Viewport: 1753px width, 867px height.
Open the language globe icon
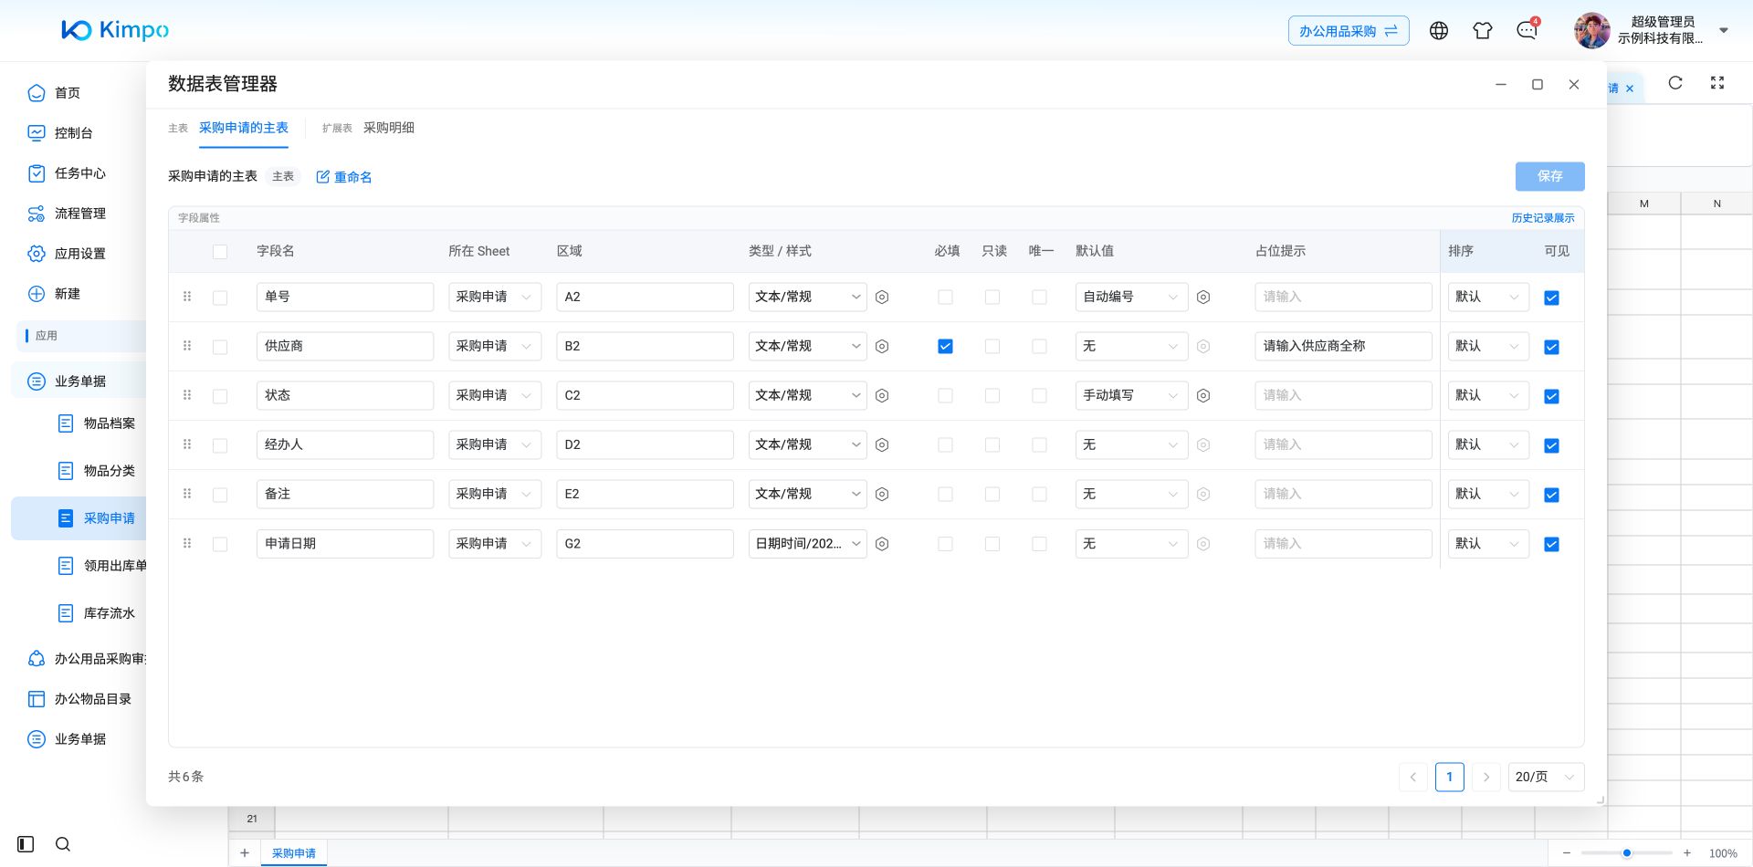pos(1439,30)
